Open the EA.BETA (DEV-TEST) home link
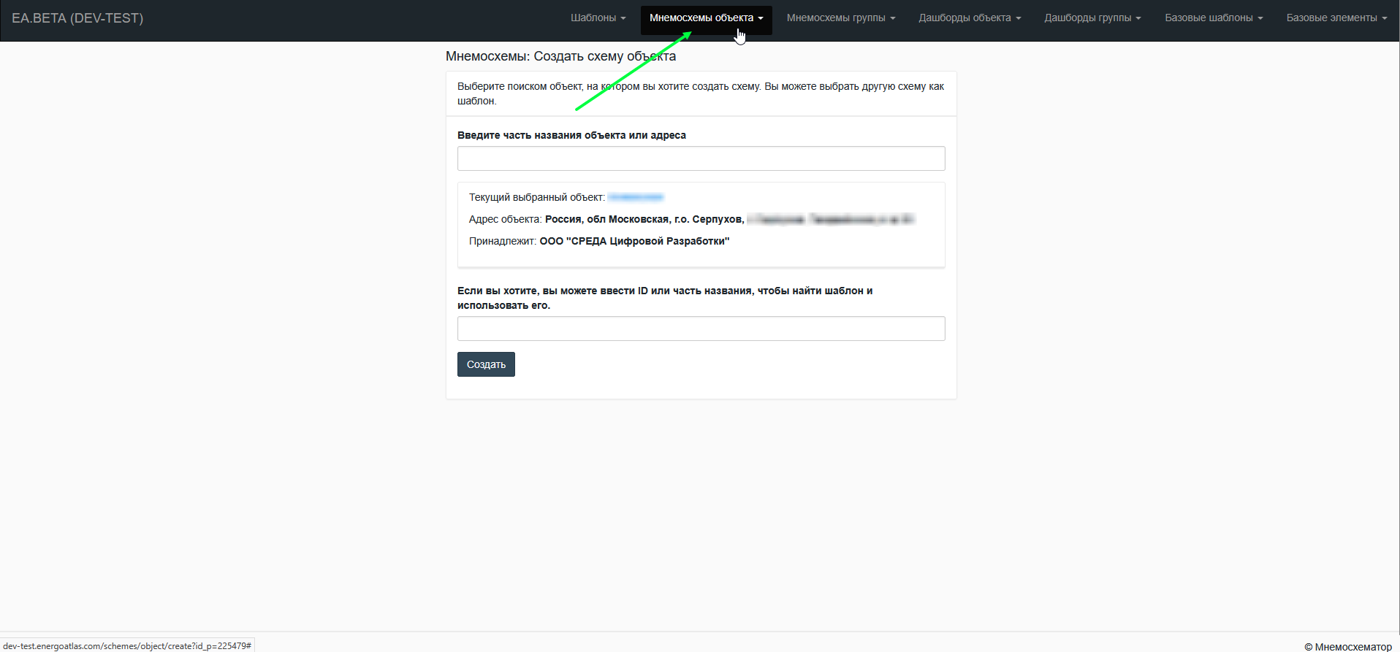This screenshot has height=652, width=1400. (x=77, y=18)
